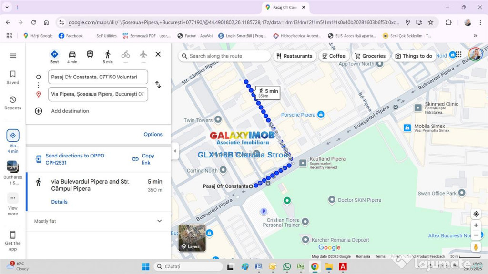488x274 pixels.
Task: Switch to flight directions
Action: 143,54
